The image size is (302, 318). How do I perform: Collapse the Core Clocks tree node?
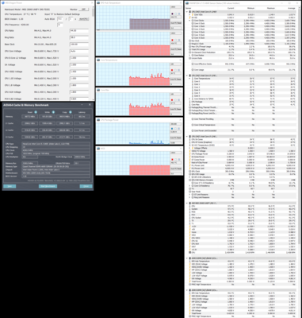click(x=189, y=21)
